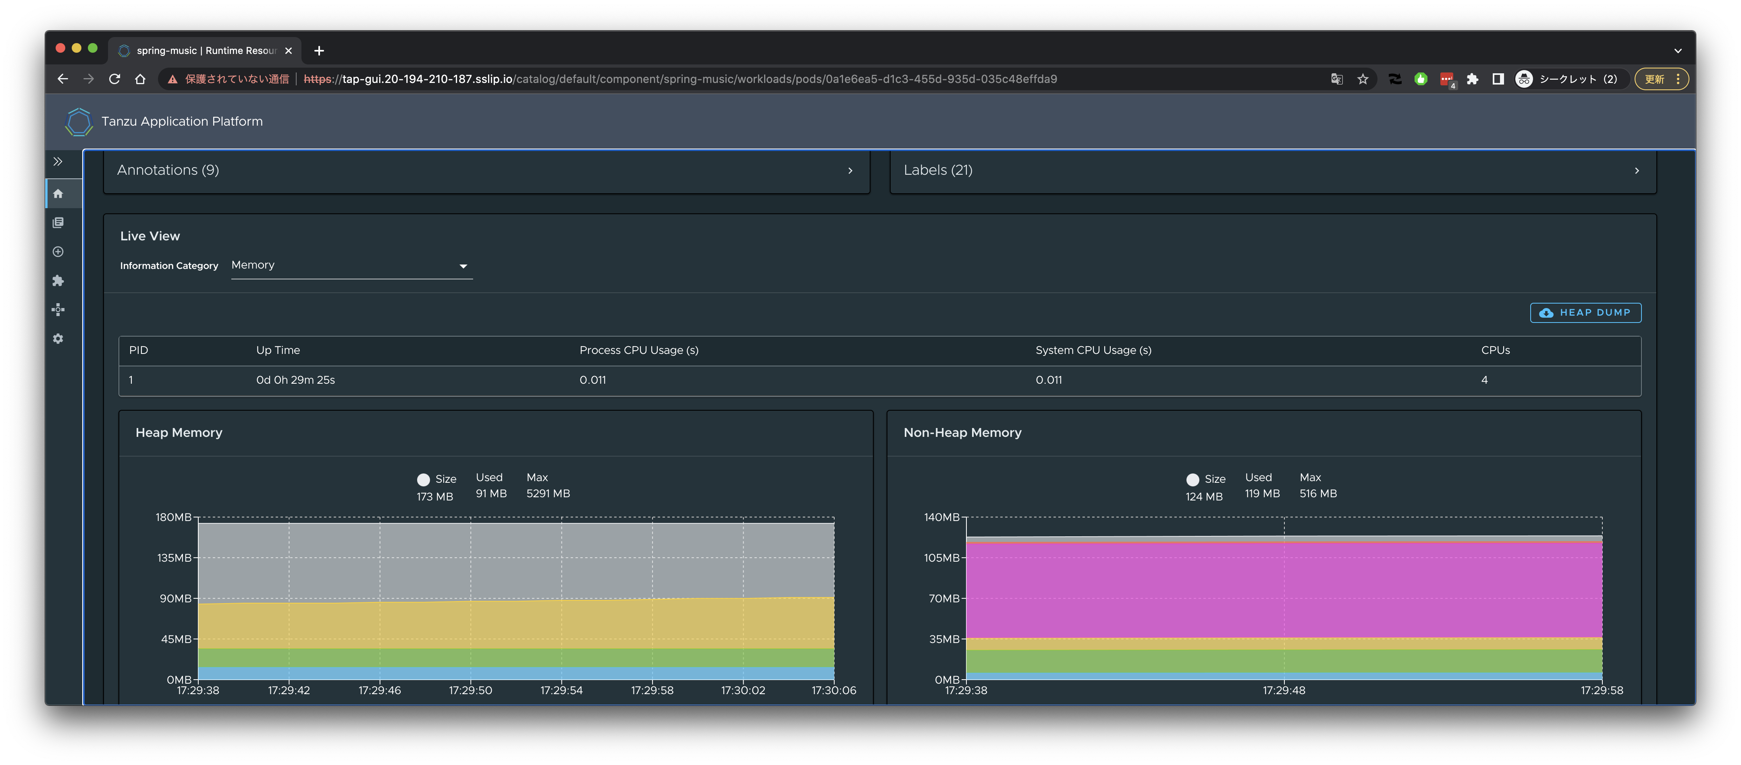Image resolution: width=1741 pixels, height=765 pixels.
Task: Click the PID column header
Action: (139, 350)
